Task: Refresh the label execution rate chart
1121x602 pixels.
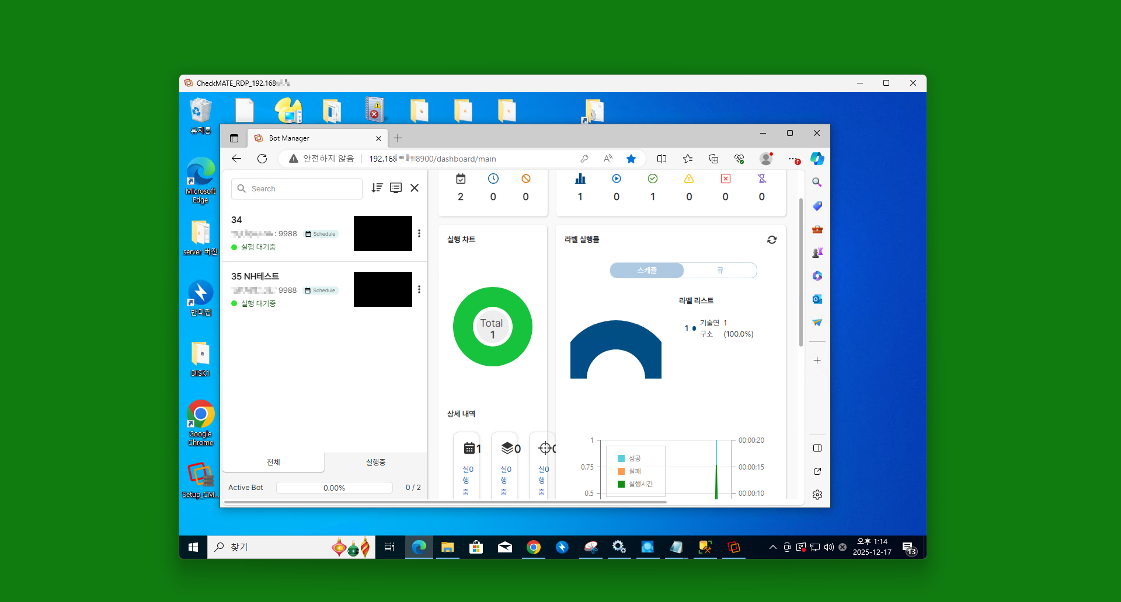Action: point(772,240)
